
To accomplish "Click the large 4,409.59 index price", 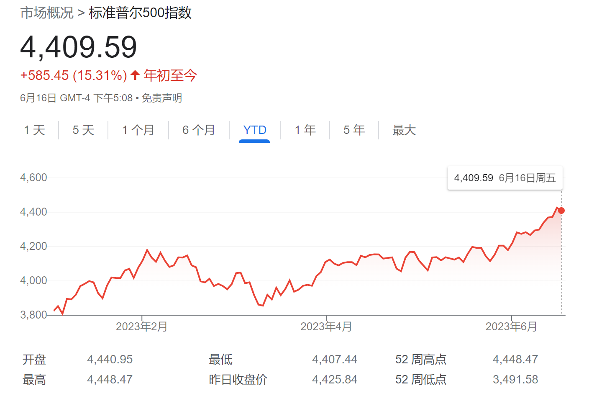I will point(79,46).
